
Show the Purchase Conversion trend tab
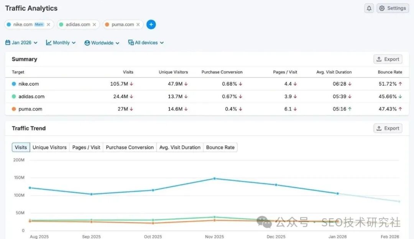pos(130,147)
